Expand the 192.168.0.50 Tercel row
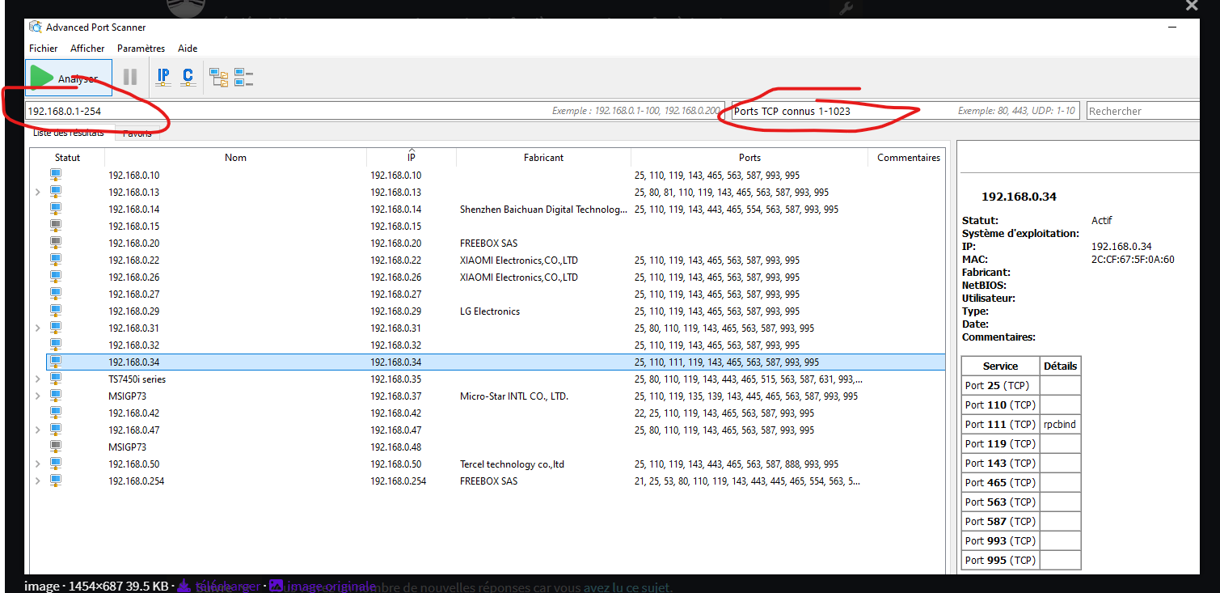The height and width of the screenshot is (593, 1220). click(x=38, y=464)
